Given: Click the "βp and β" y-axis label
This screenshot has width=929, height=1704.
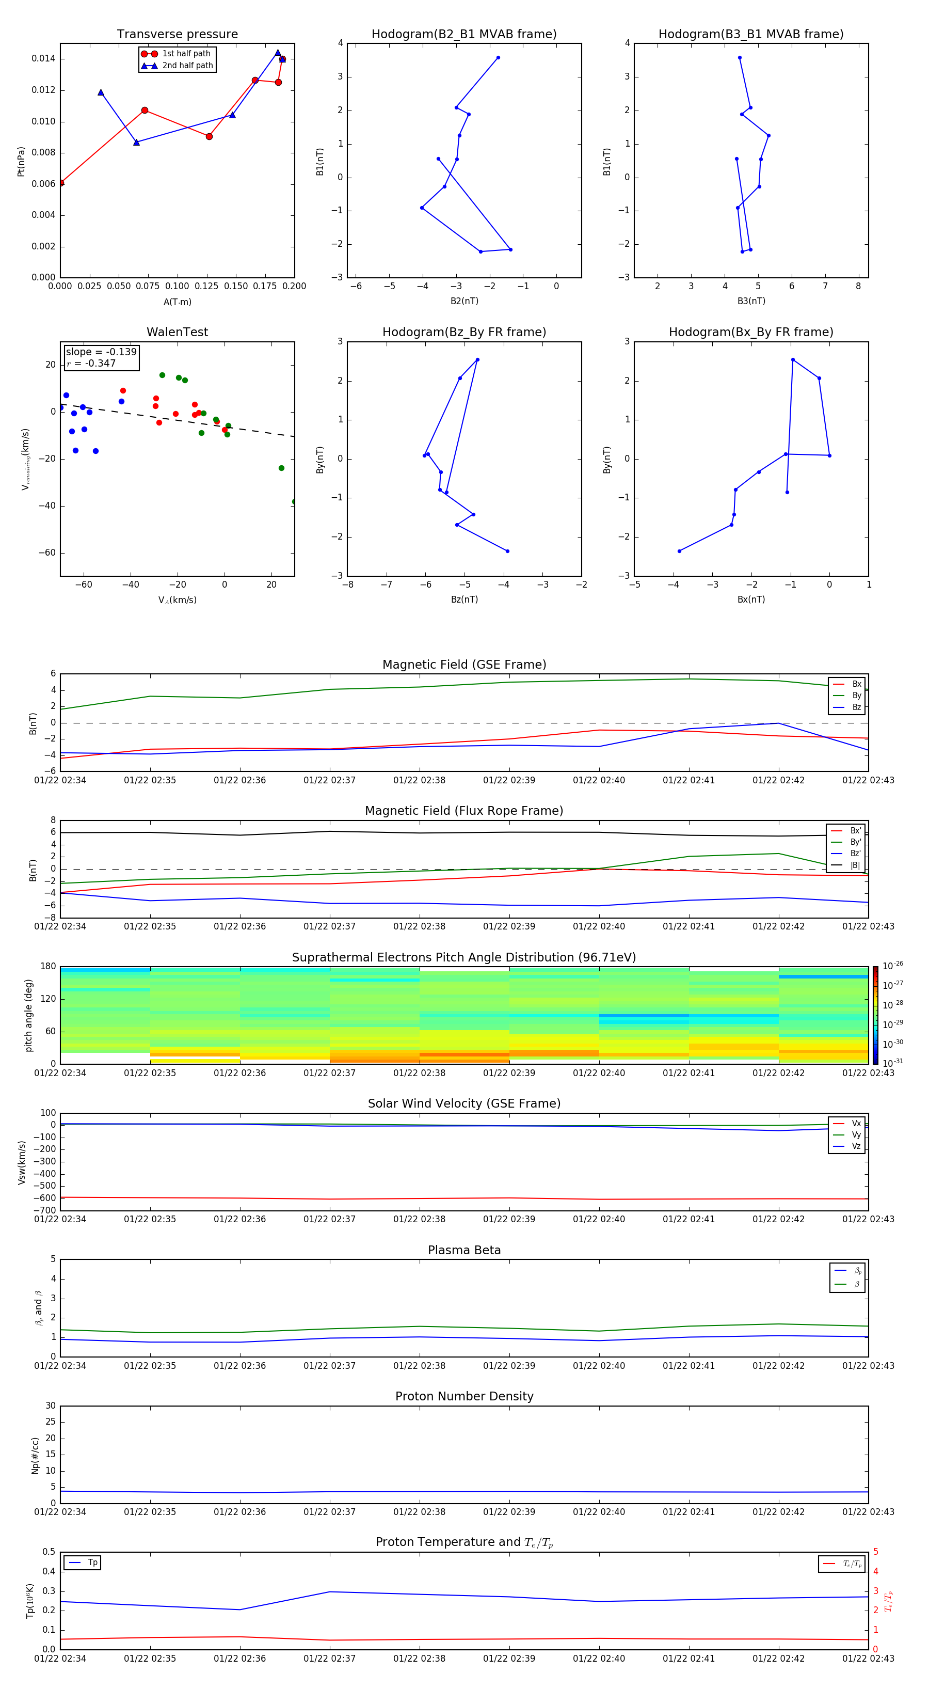Looking at the screenshot, I should pos(39,1308).
